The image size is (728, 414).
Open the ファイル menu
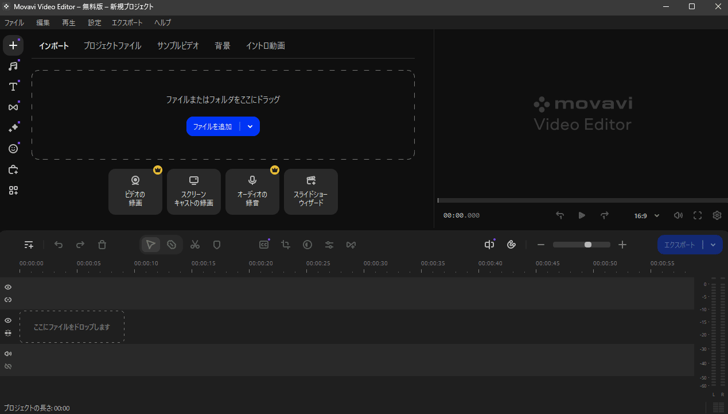tap(14, 22)
